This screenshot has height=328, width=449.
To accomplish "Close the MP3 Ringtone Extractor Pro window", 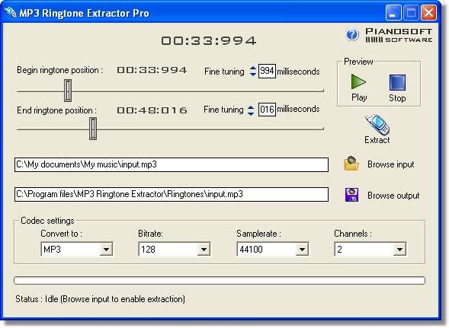I will [428, 13].
